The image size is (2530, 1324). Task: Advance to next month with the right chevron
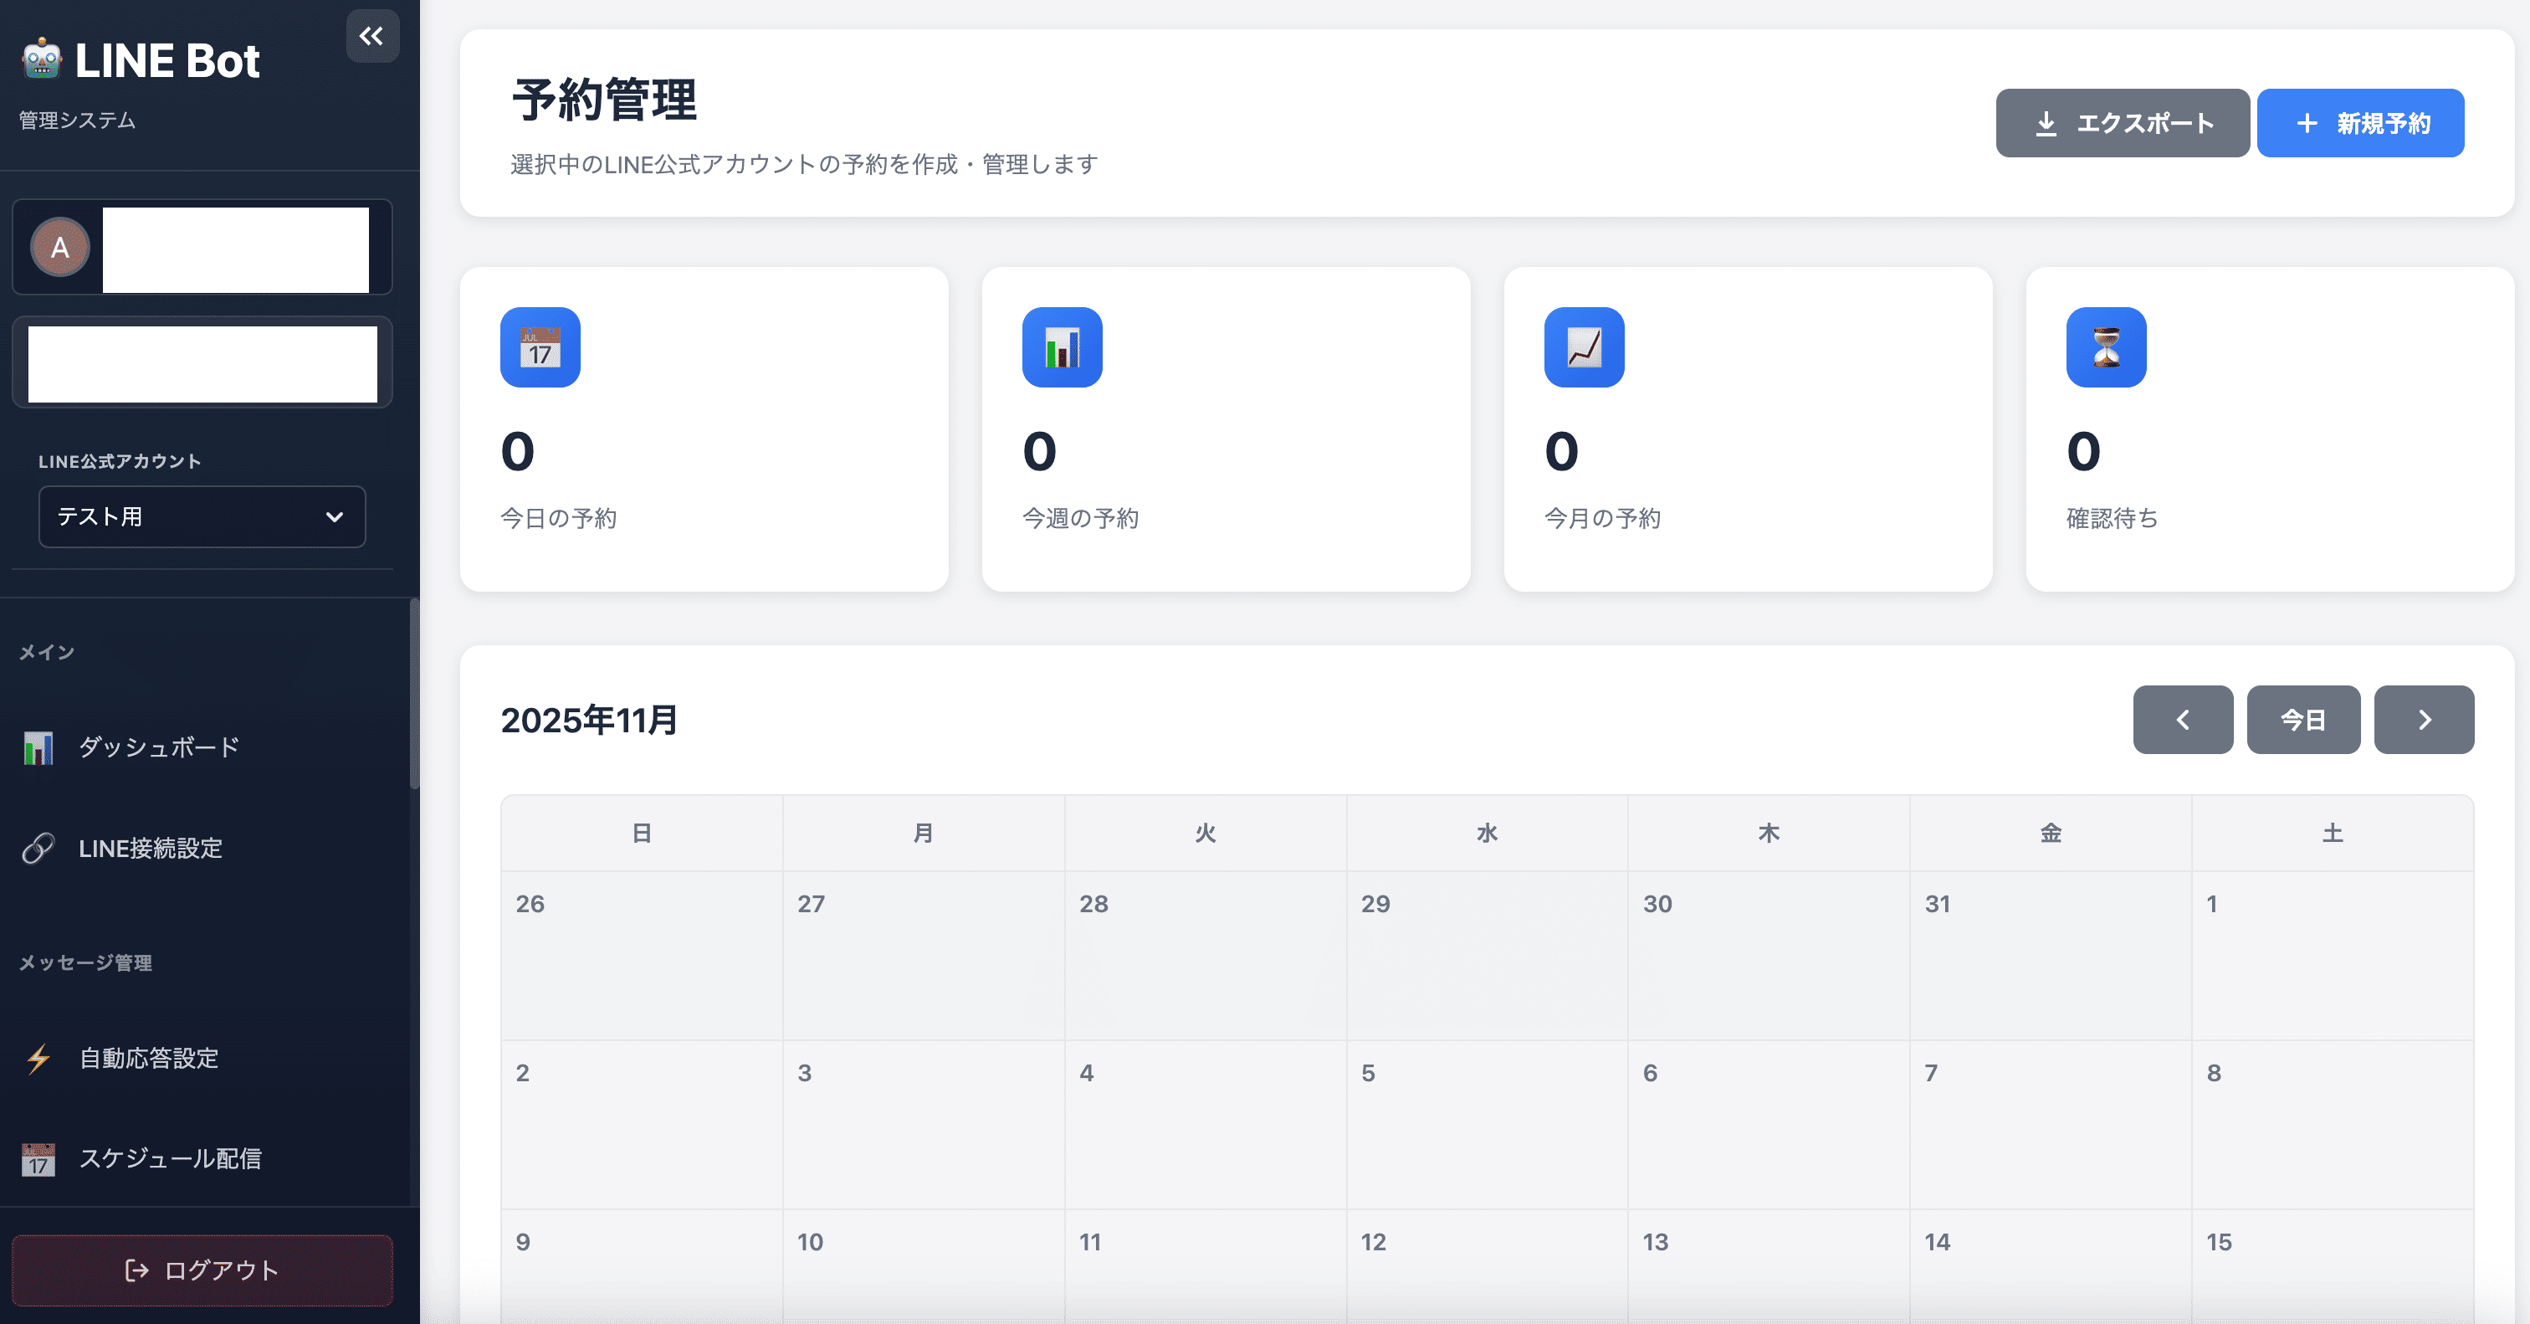coord(2424,720)
